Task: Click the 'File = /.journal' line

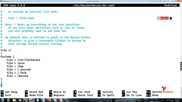Action: (x=19, y=69)
